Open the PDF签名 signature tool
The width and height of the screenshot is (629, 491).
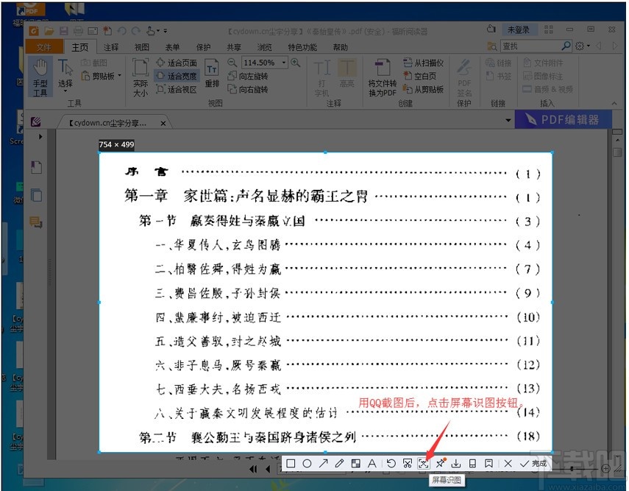coord(464,77)
